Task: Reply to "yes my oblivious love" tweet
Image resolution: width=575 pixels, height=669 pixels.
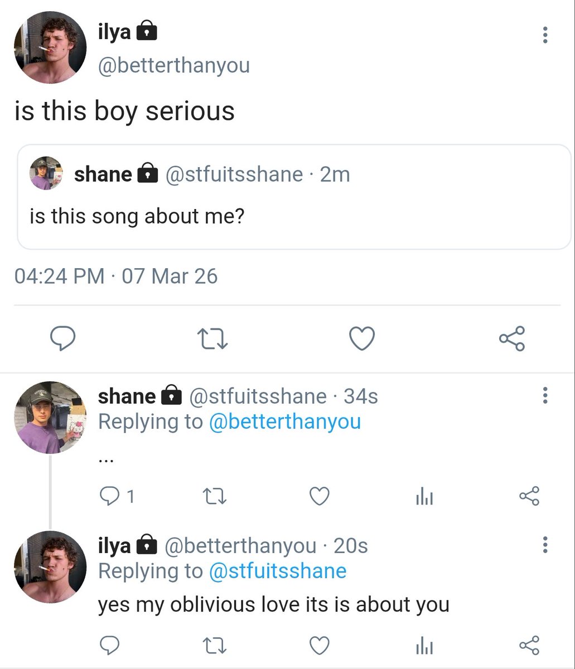Action: tap(109, 645)
